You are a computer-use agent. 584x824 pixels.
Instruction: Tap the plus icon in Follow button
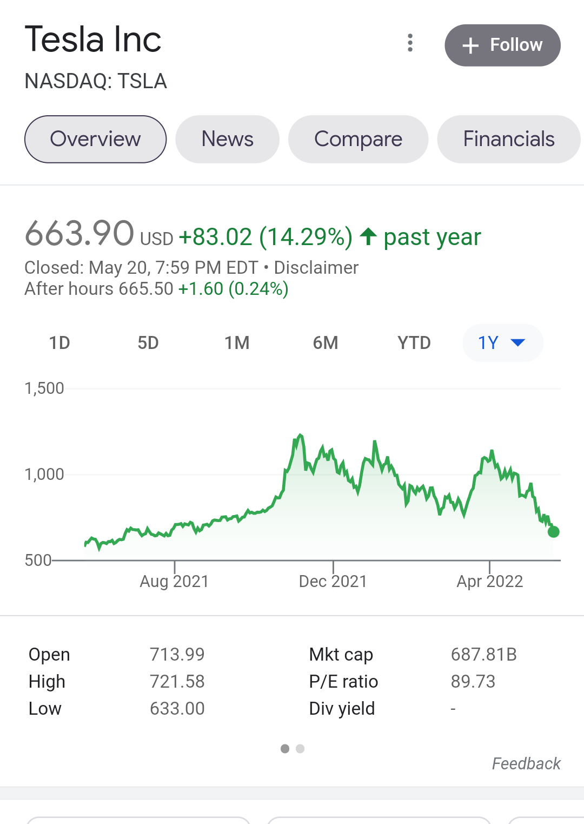pyautogui.click(x=470, y=45)
